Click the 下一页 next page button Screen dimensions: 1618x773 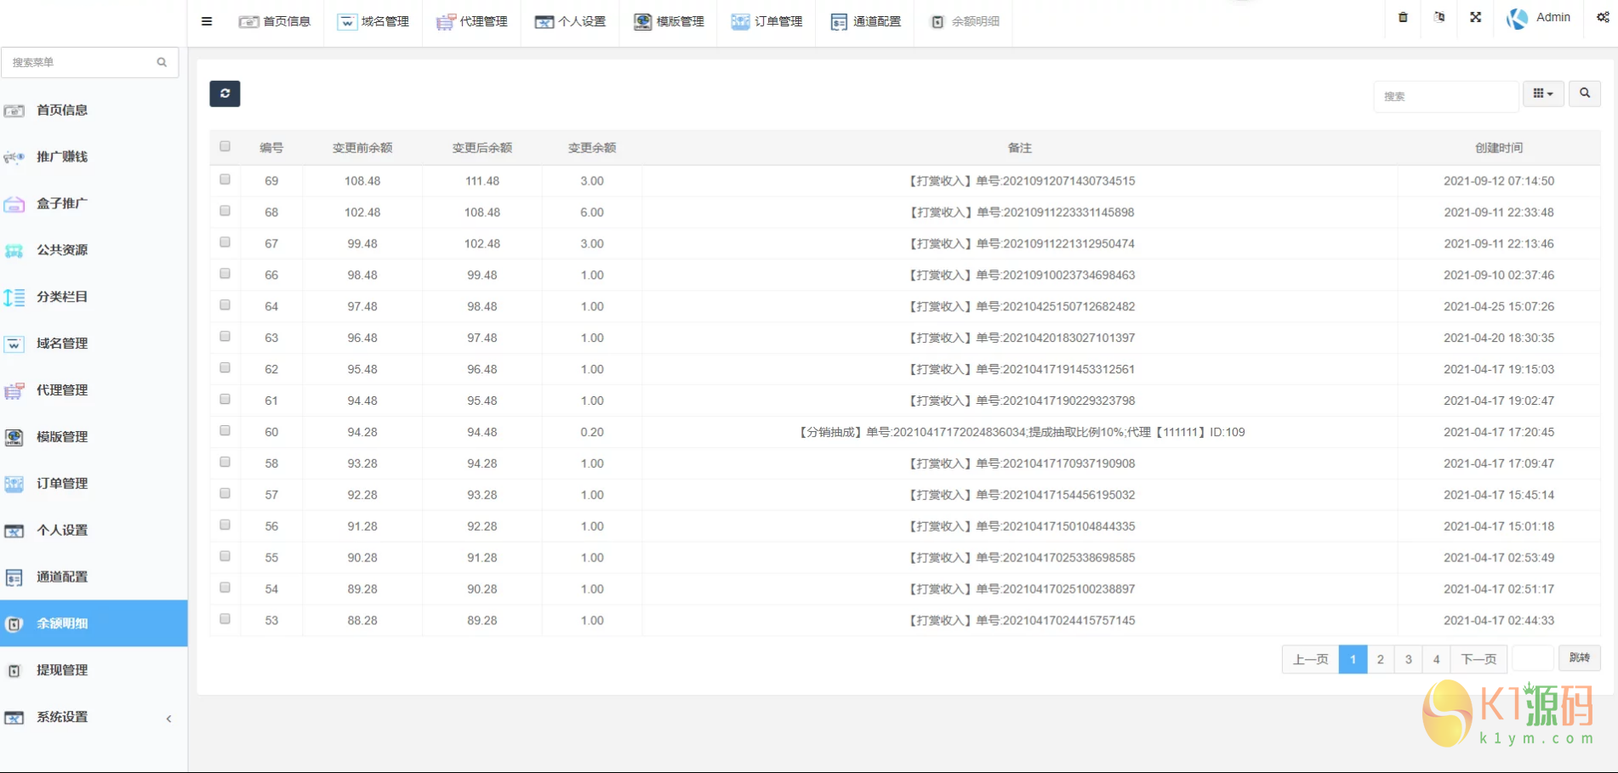coord(1478,659)
